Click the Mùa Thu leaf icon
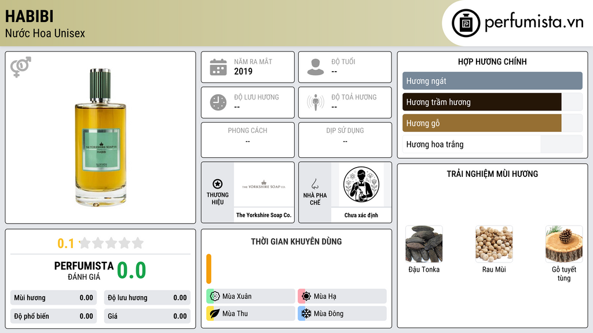The image size is (593, 333). pyautogui.click(x=215, y=313)
